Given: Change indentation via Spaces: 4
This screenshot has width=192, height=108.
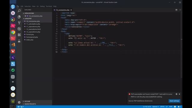Looking at the screenshot, I should pos(155,107).
